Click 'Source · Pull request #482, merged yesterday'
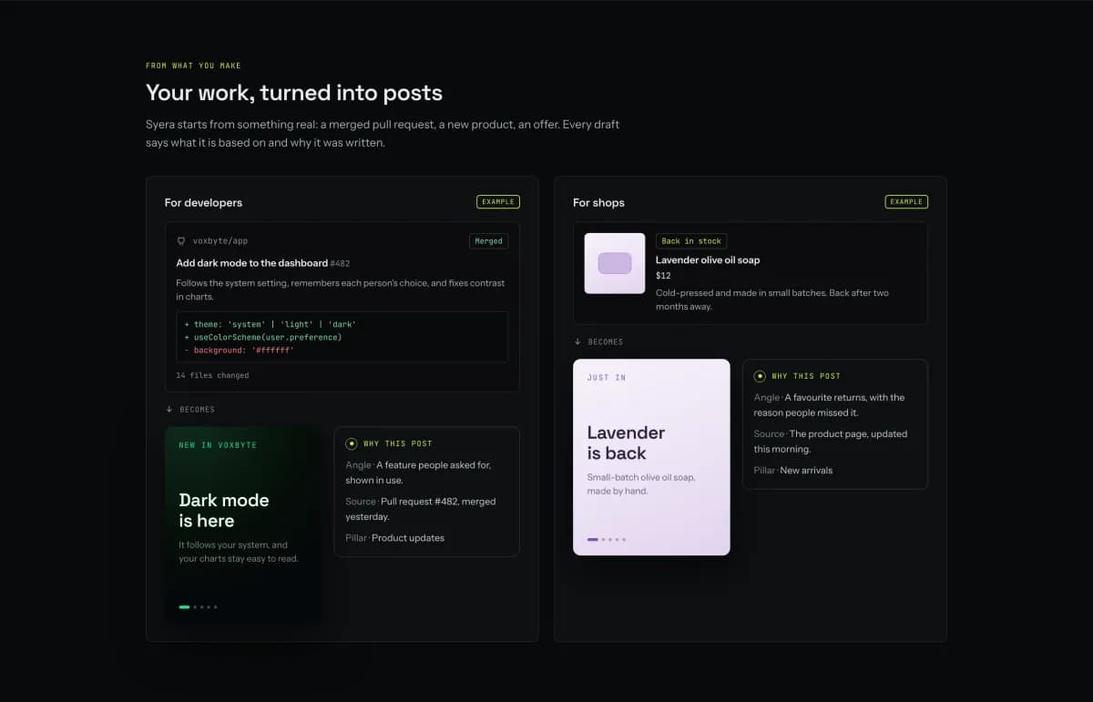 click(421, 509)
